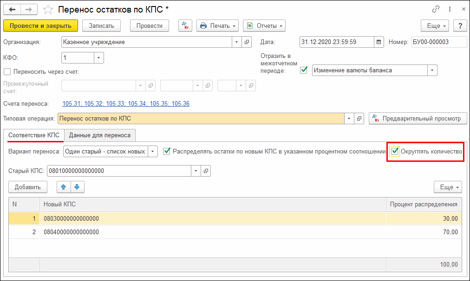Select 'Соответствие КПС' tab

34,135
